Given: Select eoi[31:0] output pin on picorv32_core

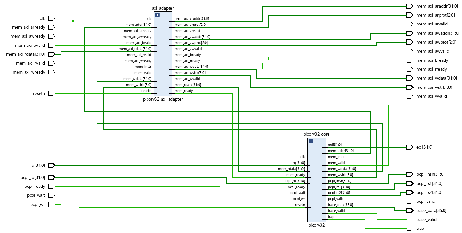Looking at the screenshot, I should point(335,145).
